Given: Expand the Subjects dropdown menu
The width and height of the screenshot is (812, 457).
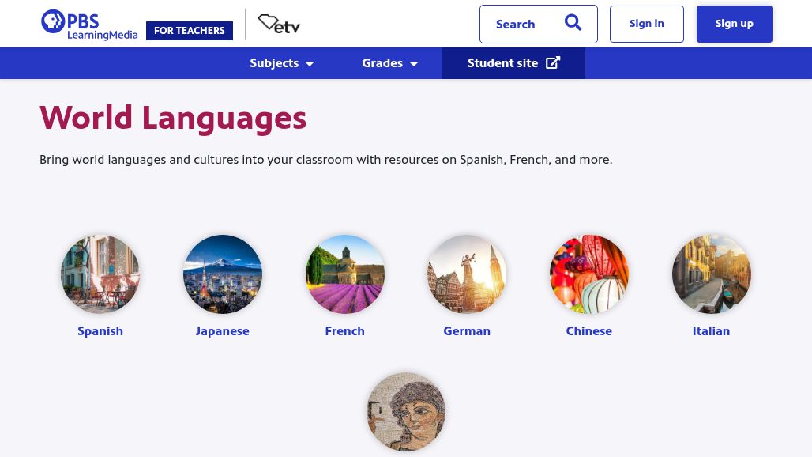Looking at the screenshot, I should tap(282, 63).
